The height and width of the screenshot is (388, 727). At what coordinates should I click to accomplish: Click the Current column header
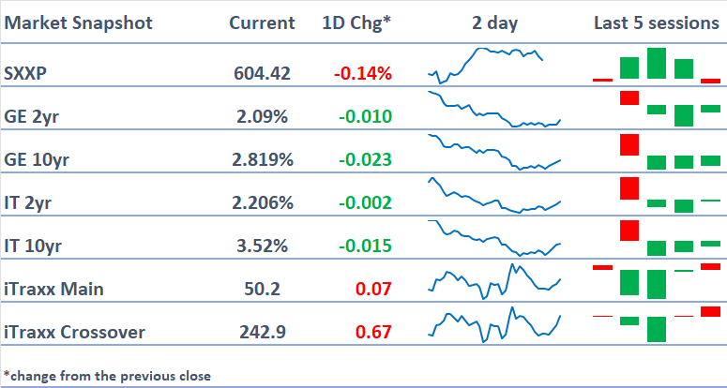pyautogui.click(x=262, y=23)
